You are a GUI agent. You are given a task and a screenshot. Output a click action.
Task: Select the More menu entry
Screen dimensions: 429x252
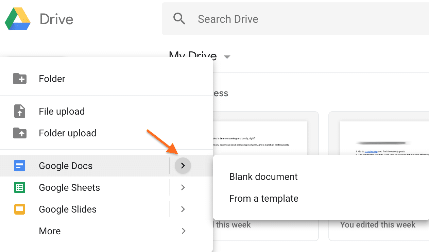coord(50,231)
